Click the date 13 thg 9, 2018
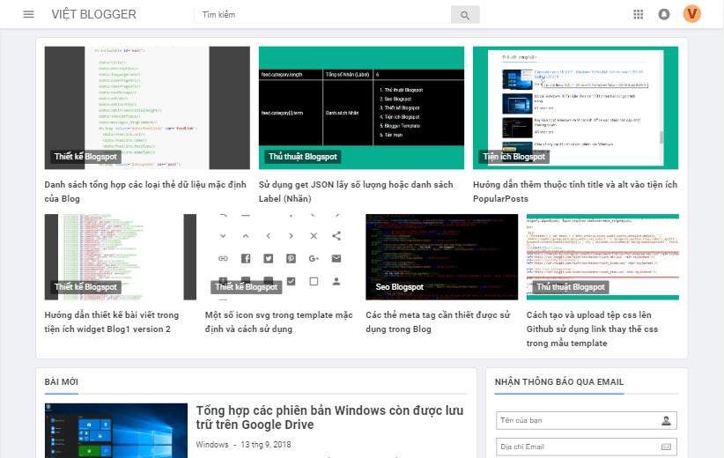Image resolution: width=724 pixels, height=458 pixels. [x=266, y=445]
